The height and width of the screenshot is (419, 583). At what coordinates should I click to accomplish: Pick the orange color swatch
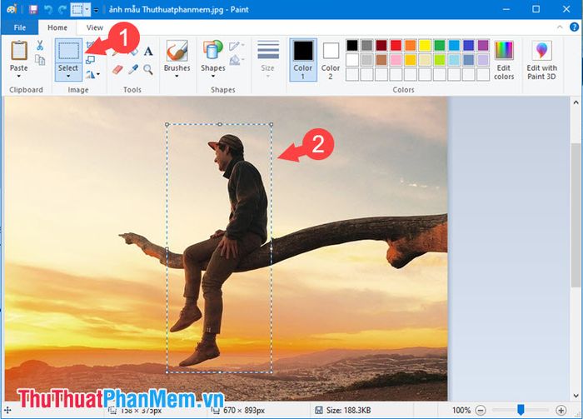pyautogui.click(x=411, y=45)
